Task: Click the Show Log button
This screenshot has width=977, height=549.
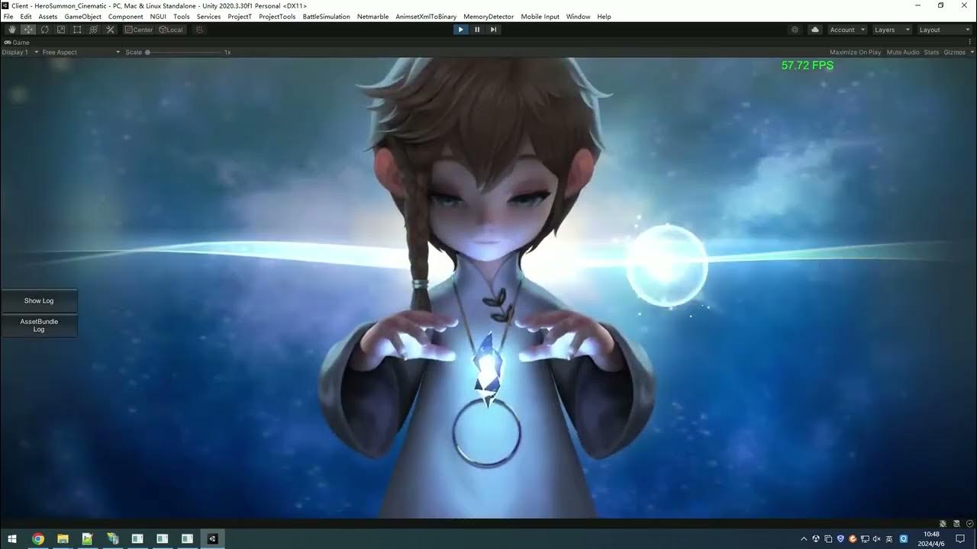Action: (x=39, y=300)
